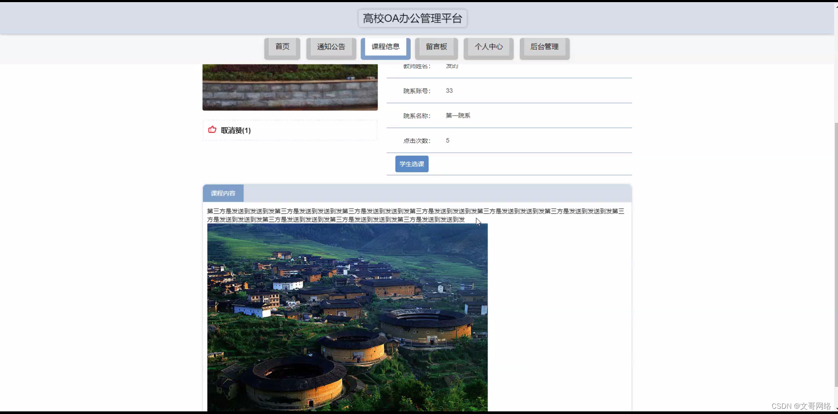Select the 课程信息 tab
The height and width of the screenshot is (414, 838).
click(x=385, y=46)
